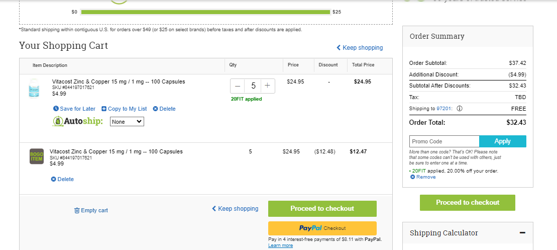Click the Order Total amount $32.43

click(x=516, y=123)
